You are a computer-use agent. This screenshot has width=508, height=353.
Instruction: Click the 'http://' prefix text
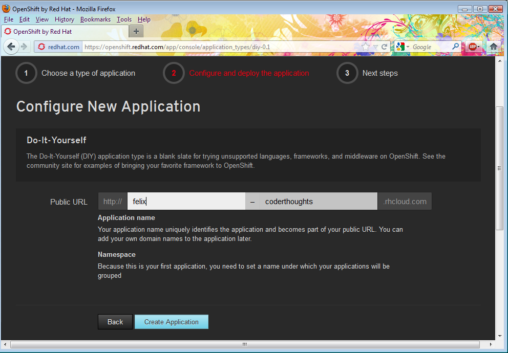pos(113,202)
